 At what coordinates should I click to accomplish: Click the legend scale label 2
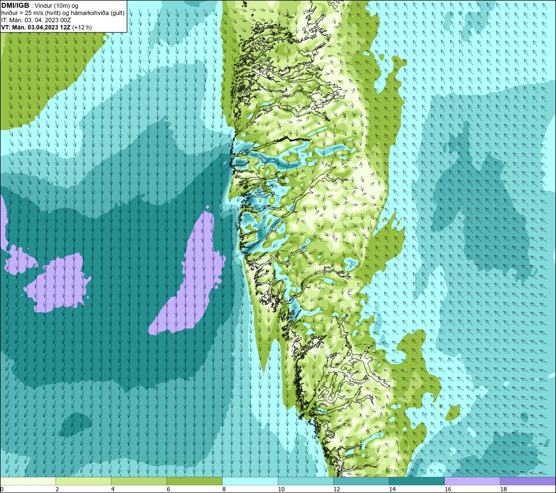click(x=57, y=489)
